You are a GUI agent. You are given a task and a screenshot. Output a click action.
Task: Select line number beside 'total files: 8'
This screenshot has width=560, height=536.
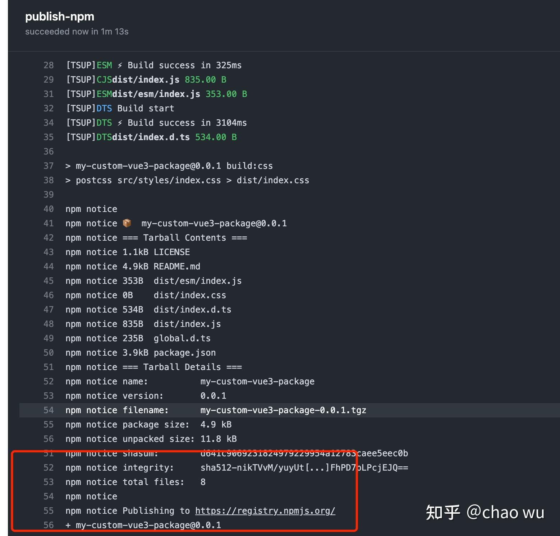tap(49, 482)
